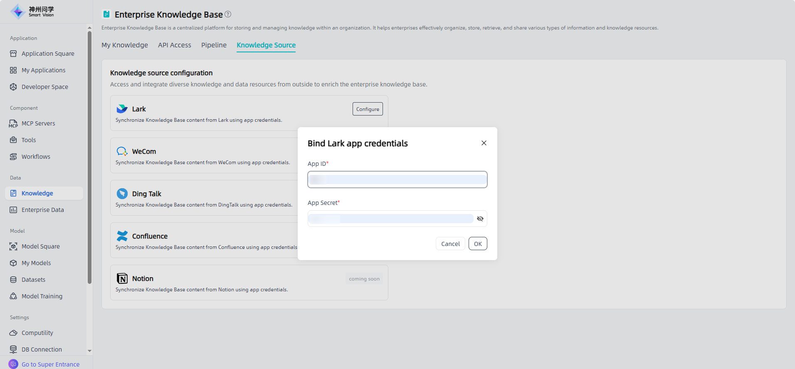Viewport: 795px width, 369px height.
Task: Click the Lark Configure button
Action: pyautogui.click(x=368, y=109)
